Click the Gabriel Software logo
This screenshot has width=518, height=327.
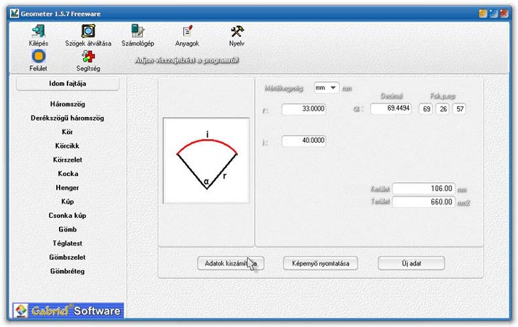[x=68, y=311]
